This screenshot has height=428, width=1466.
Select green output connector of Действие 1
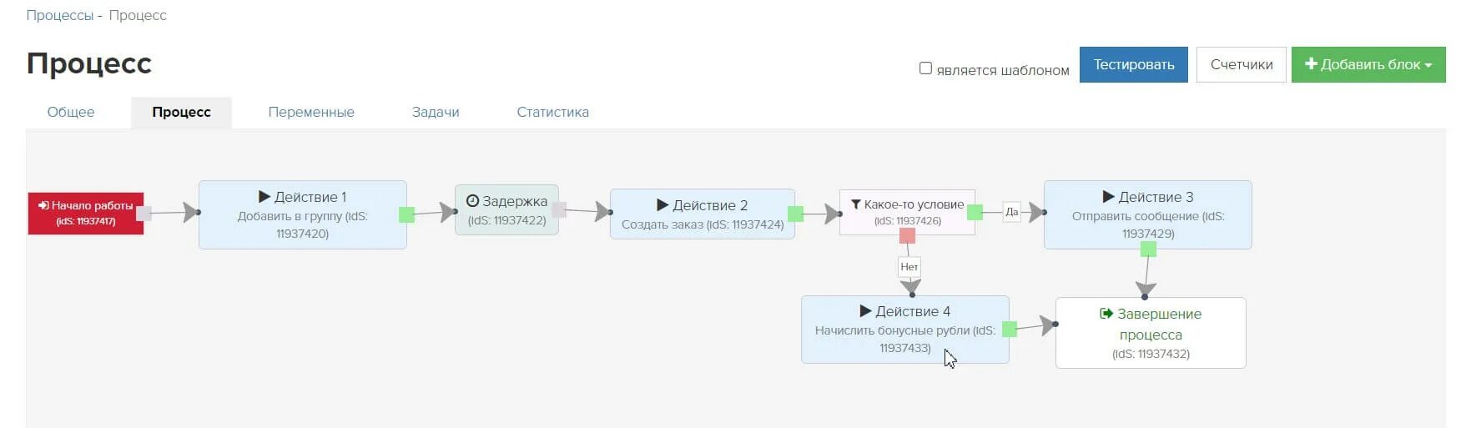point(406,214)
